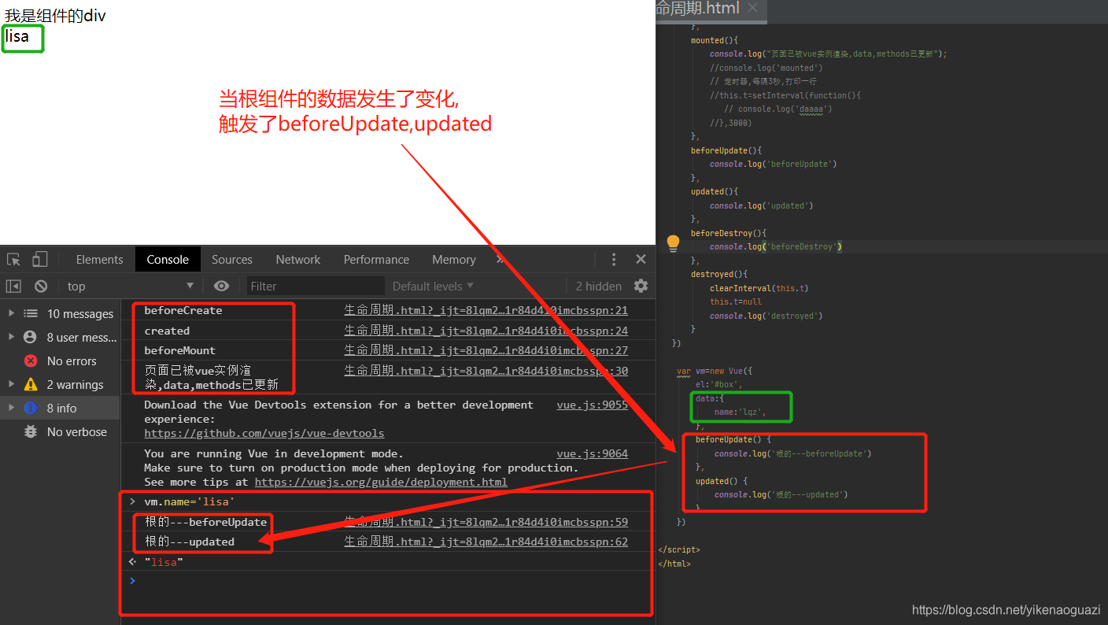Open source link ending in spn:59

point(486,522)
